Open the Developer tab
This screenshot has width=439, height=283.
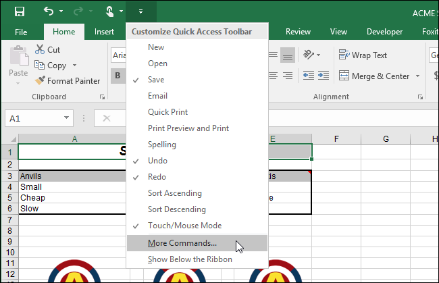384,32
